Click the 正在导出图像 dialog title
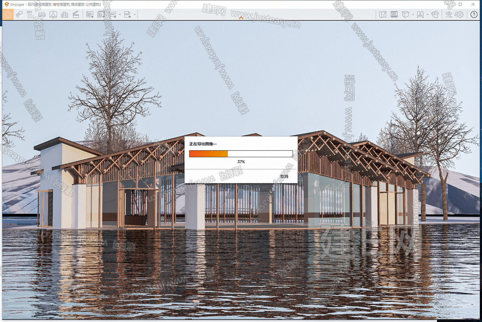Screen dimensions: 482x322 203,144
